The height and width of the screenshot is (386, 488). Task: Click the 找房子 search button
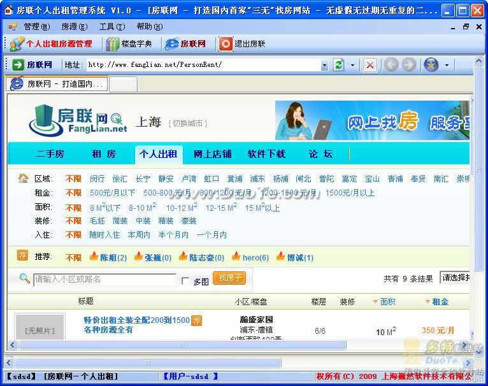(x=229, y=278)
